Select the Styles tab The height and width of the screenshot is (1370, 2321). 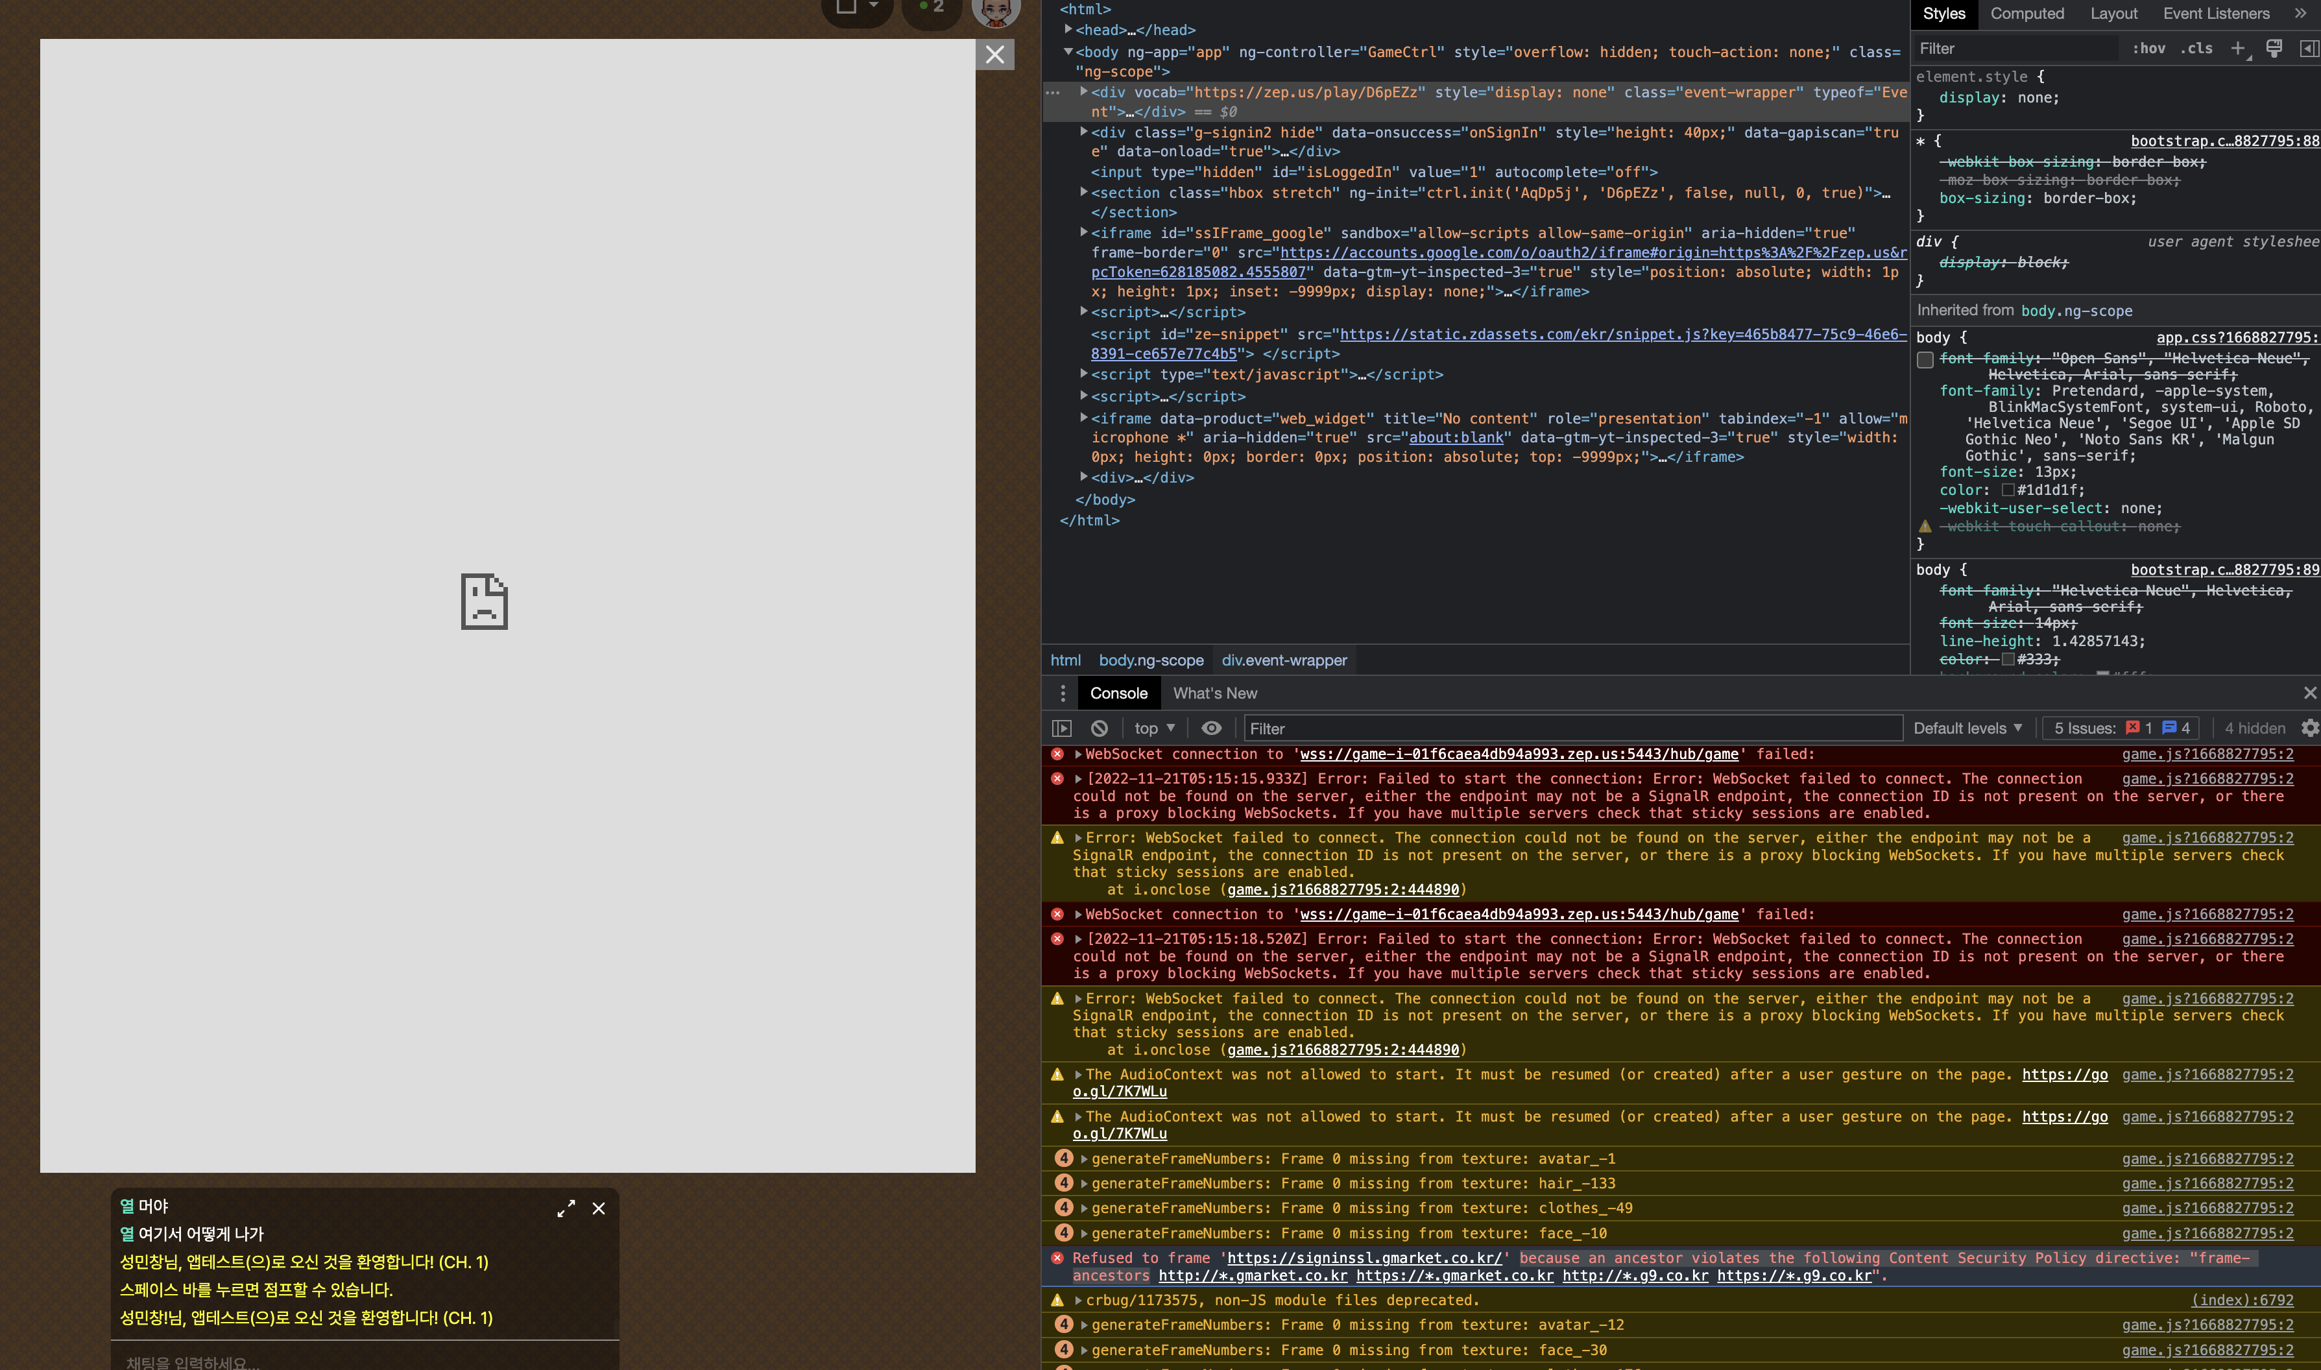click(x=1943, y=13)
